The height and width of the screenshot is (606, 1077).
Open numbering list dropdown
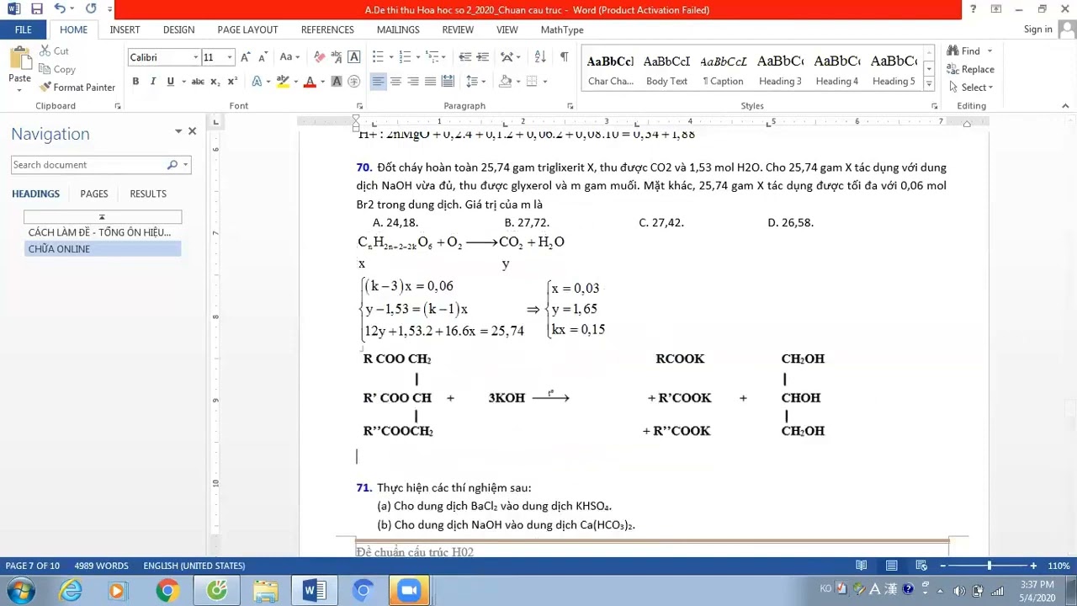tap(418, 57)
